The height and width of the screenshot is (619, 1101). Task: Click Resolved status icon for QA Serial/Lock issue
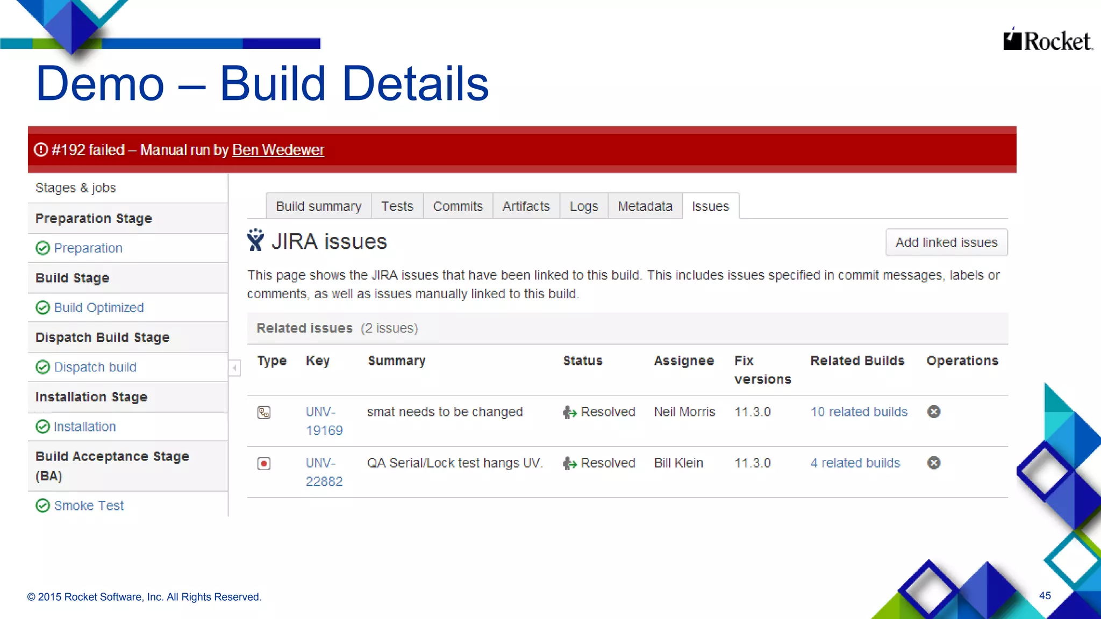click(x=570, y=463)
